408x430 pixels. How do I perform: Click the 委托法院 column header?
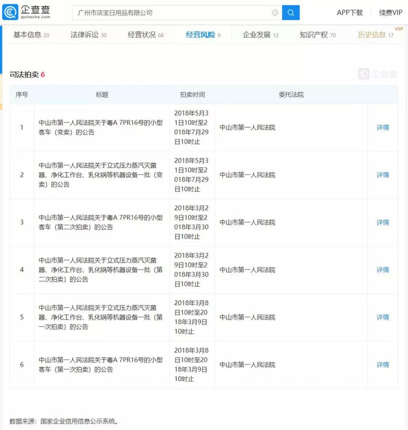[x=291, y=95]
